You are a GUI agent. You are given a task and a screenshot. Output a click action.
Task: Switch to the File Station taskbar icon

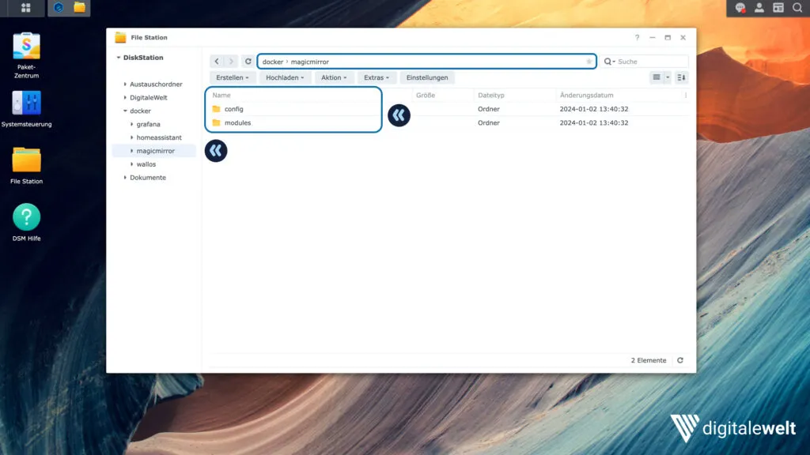coord(80,8)
